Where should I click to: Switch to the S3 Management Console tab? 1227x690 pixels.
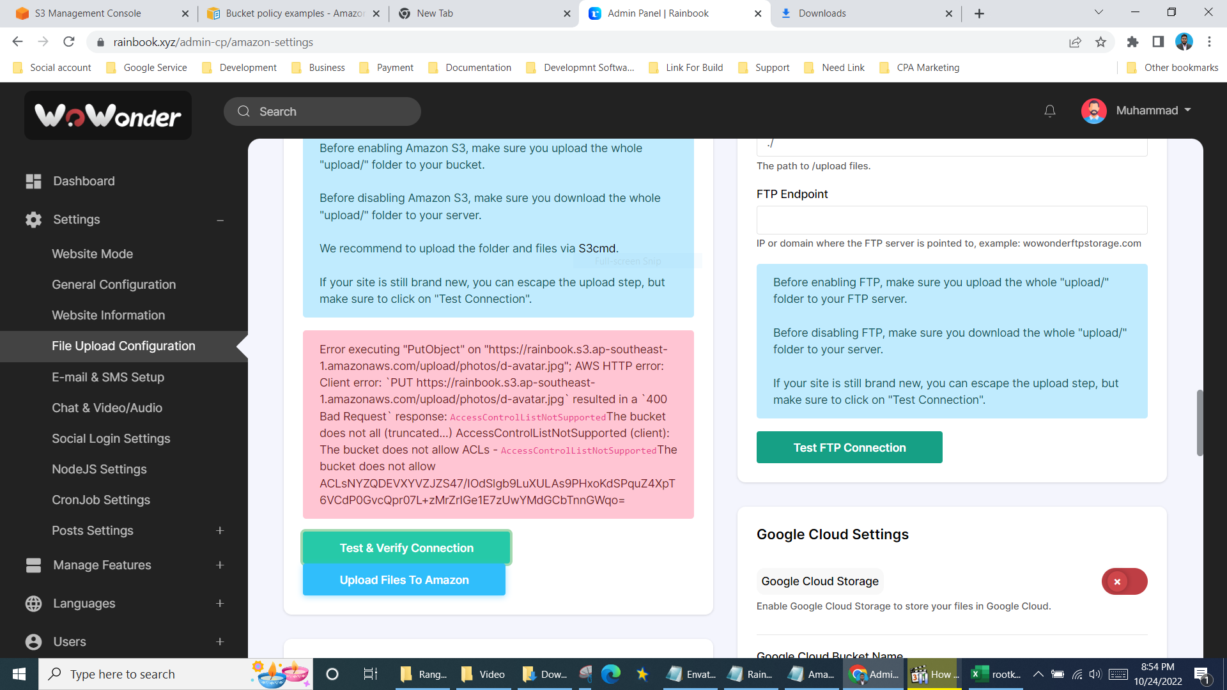[102, 13]
